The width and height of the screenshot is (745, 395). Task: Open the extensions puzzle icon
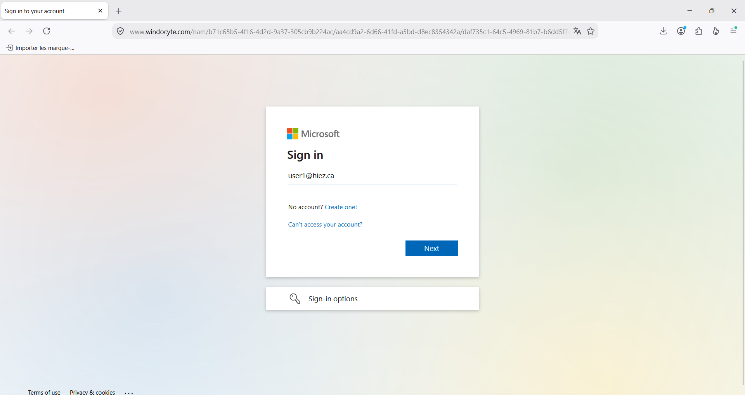tap(699, 31)
